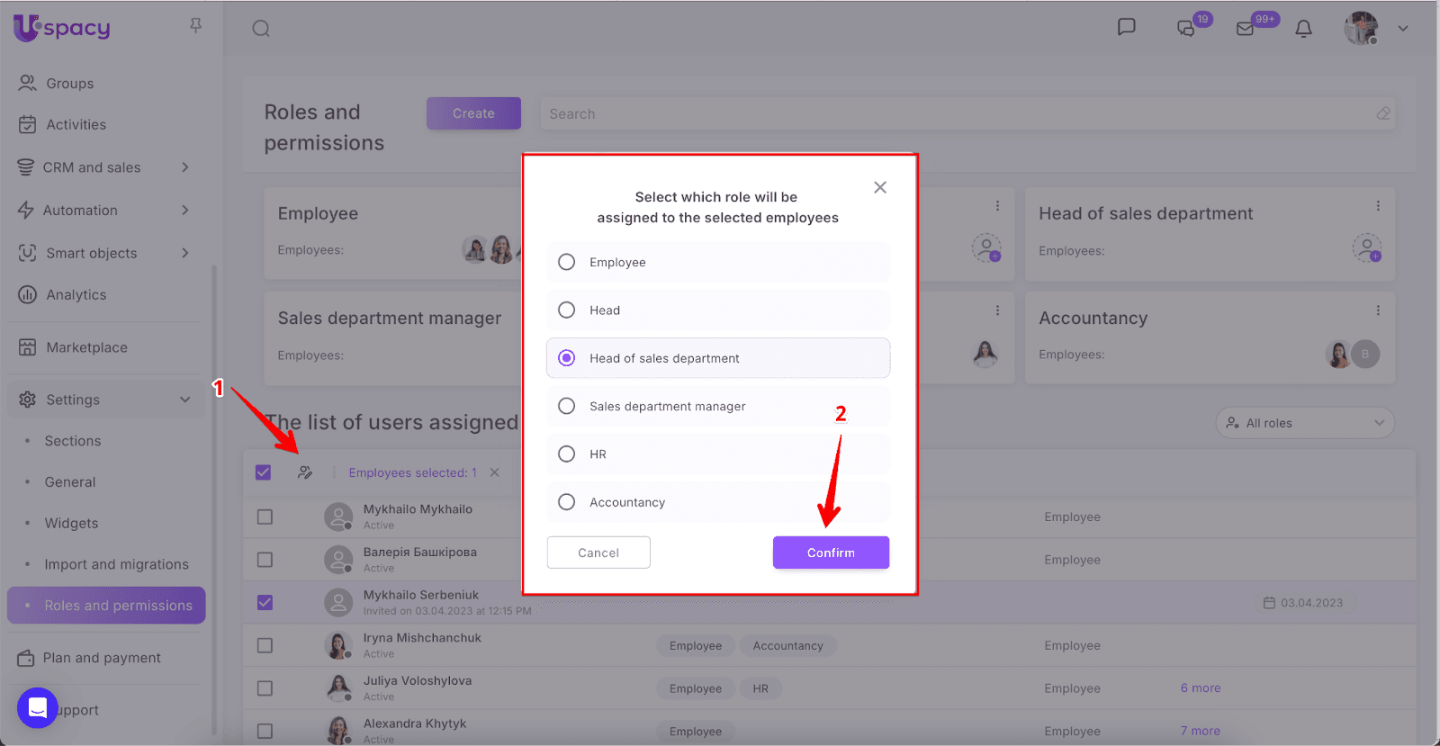Confirm the selected role assignment
This screenshot has width=1440, height=746.
pyautogui.click(x=830, y=553)
